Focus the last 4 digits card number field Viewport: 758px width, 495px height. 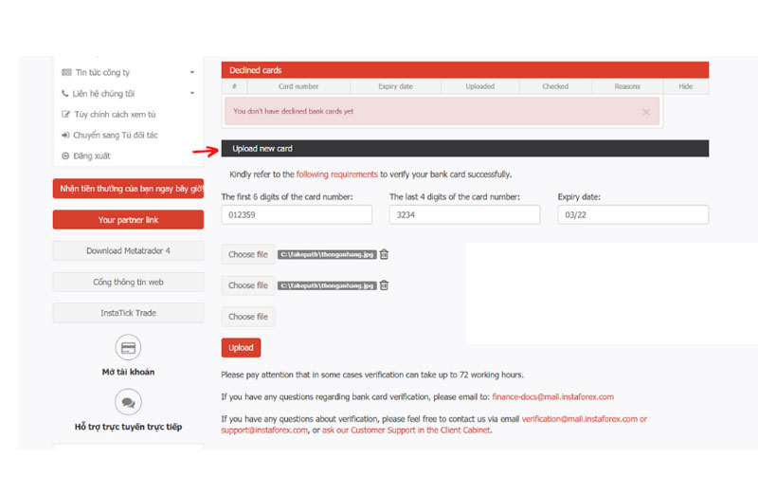coord(464,214)
